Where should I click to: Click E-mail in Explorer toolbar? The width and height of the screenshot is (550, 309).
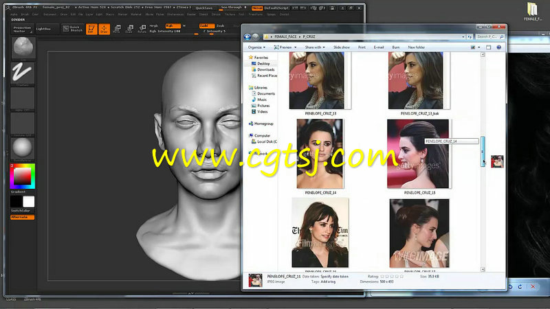(x=379, y=47)
